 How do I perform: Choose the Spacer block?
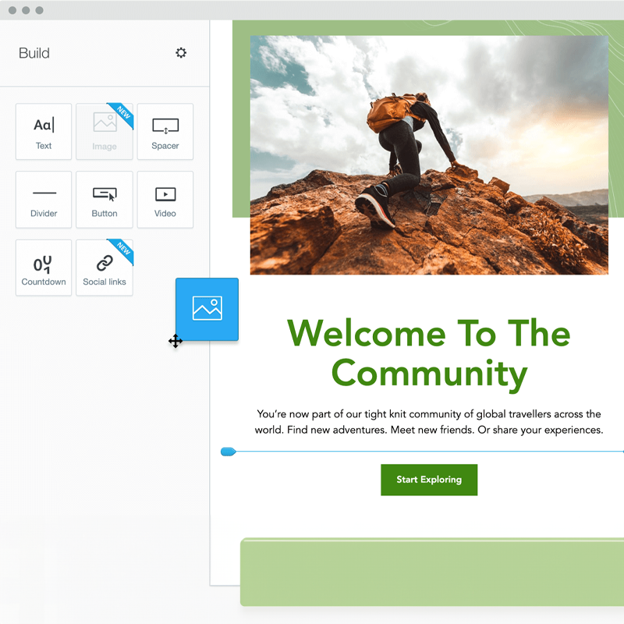tap(165, 131)
